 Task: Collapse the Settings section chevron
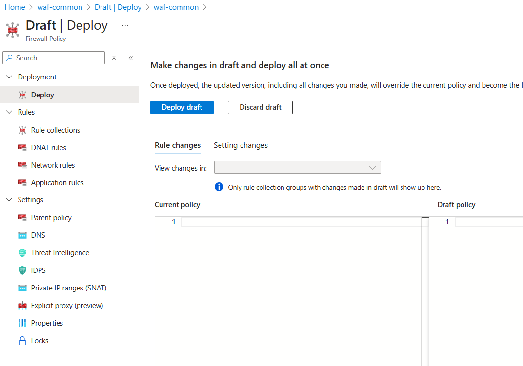(9, 199)
